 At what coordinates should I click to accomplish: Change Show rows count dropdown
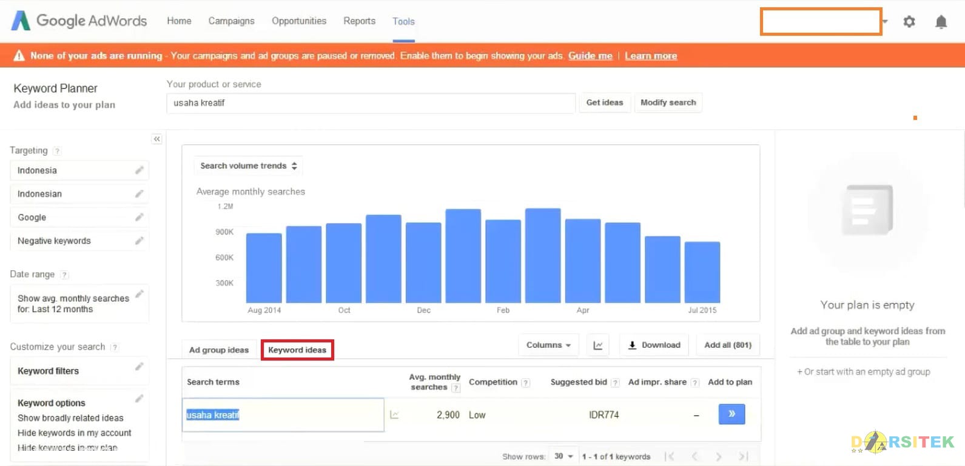click(x=563, y=456)
